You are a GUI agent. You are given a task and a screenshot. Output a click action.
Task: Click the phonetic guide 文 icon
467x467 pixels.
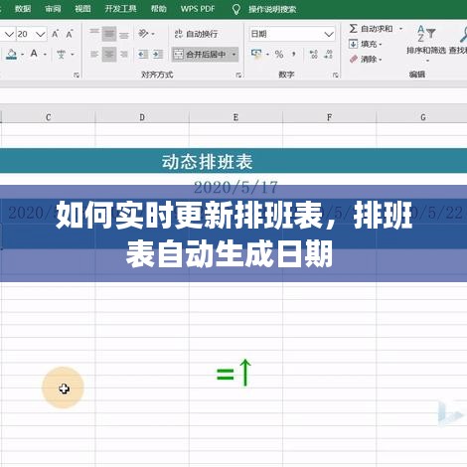(x=61, y=55)
